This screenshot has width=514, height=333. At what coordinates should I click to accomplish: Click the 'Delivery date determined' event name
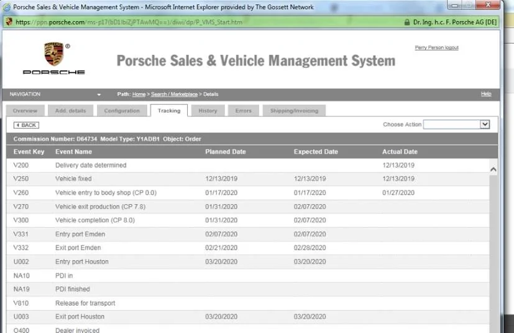91,165
